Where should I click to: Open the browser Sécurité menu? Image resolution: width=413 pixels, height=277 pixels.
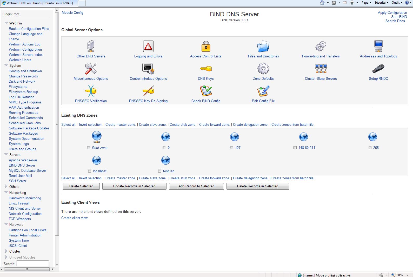(381, 3)
